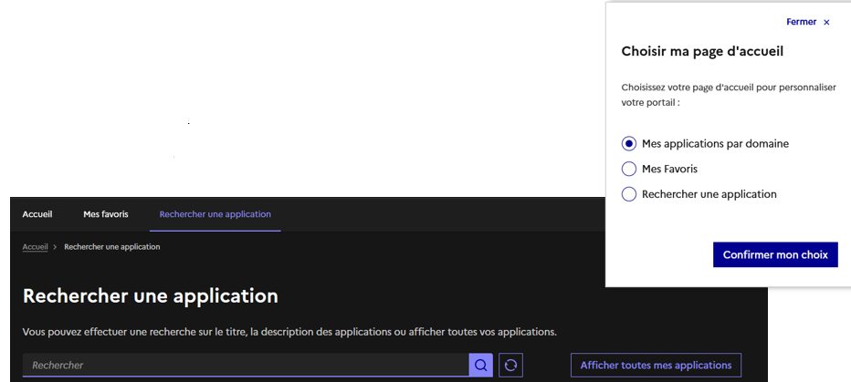Open the Accueil tab in navigation bar

click(x=37, y=214)
